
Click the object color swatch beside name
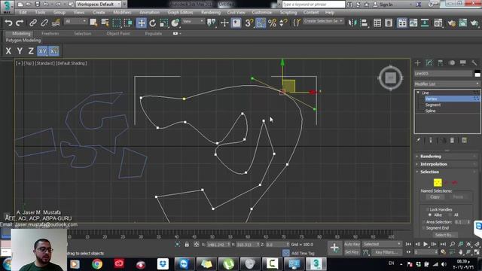[x=477, y=74]
